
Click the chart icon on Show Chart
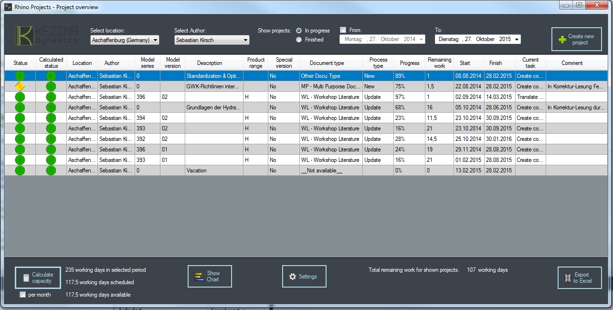(x=199, y=277)
